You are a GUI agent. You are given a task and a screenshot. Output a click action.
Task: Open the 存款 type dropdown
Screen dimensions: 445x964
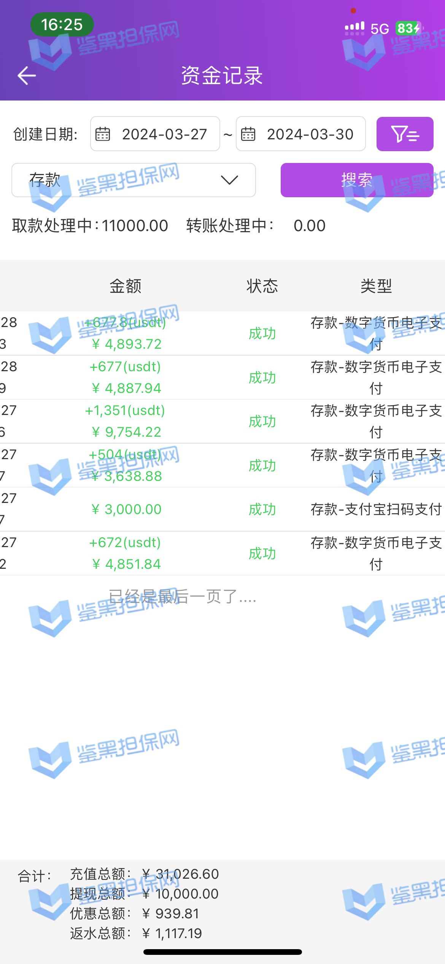[x=133, y=180]
